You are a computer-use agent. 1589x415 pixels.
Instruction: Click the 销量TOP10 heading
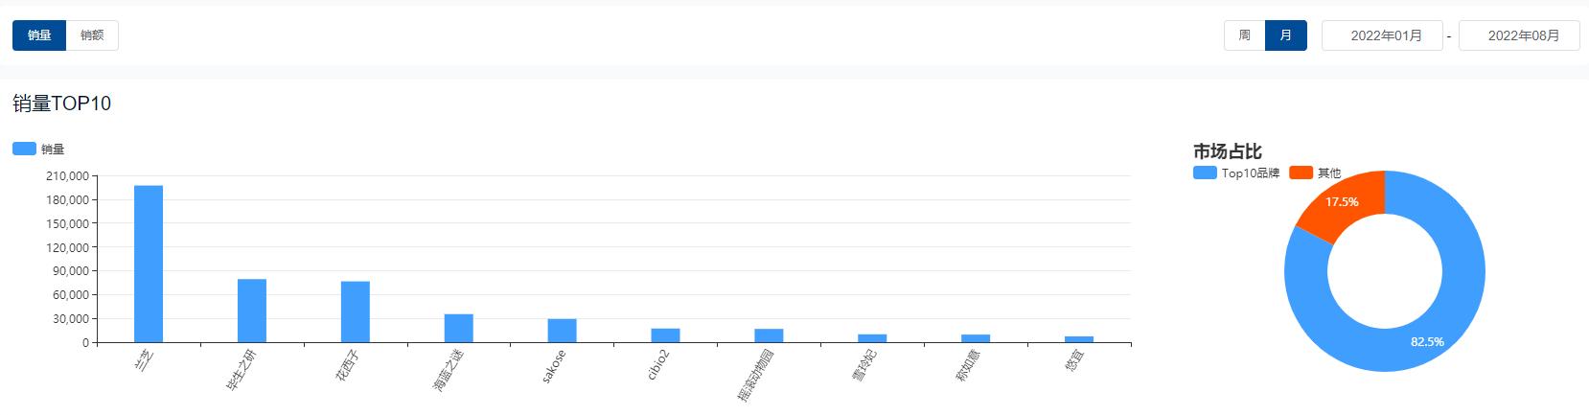[62, 104]
